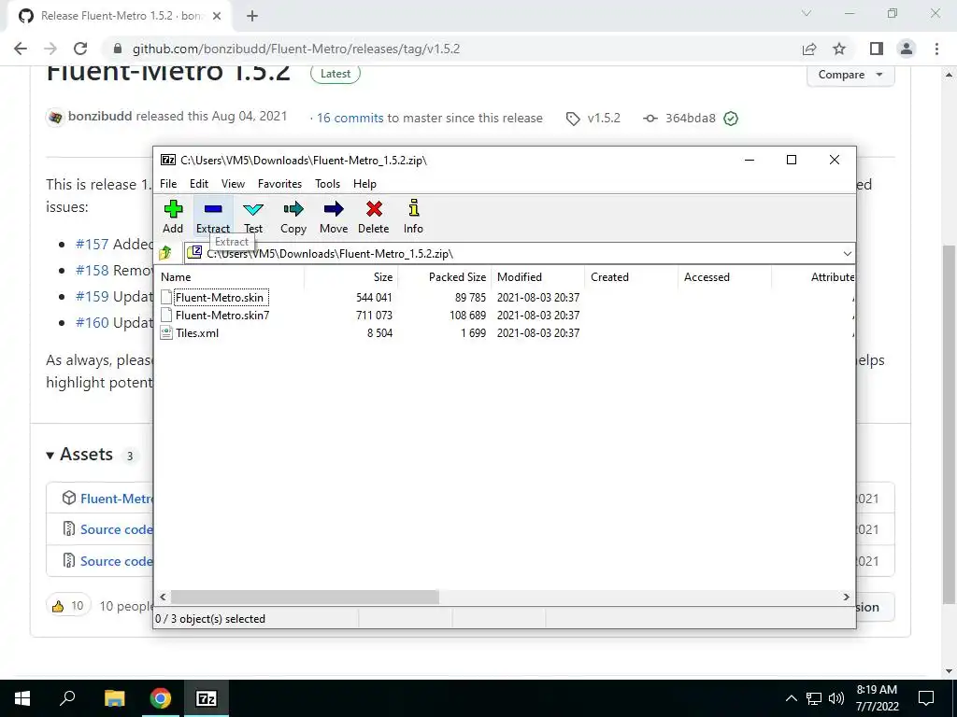This screenshot has height=717, width=957.
Task: Open commit 364bda8 link
Action: pos(690,119)
